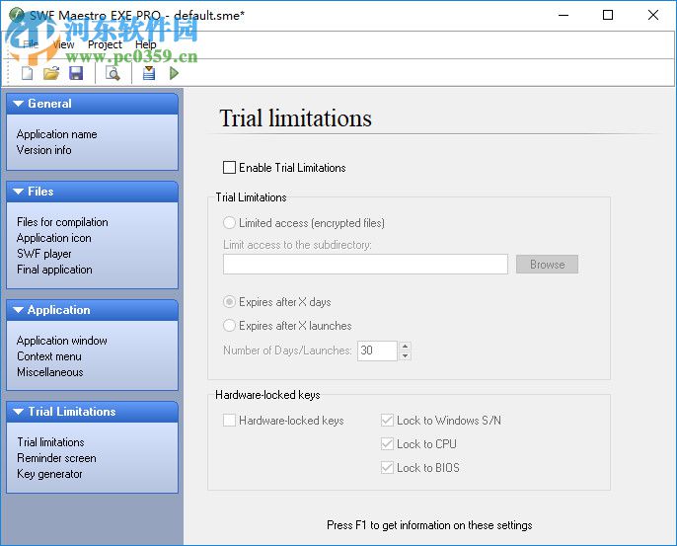Toggle Lock to BIOS checkbox
Screen dimensions: 677x546
point(387,468)
